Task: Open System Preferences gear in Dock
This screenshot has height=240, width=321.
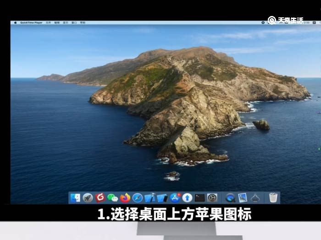Action: (x=212, y=197)
